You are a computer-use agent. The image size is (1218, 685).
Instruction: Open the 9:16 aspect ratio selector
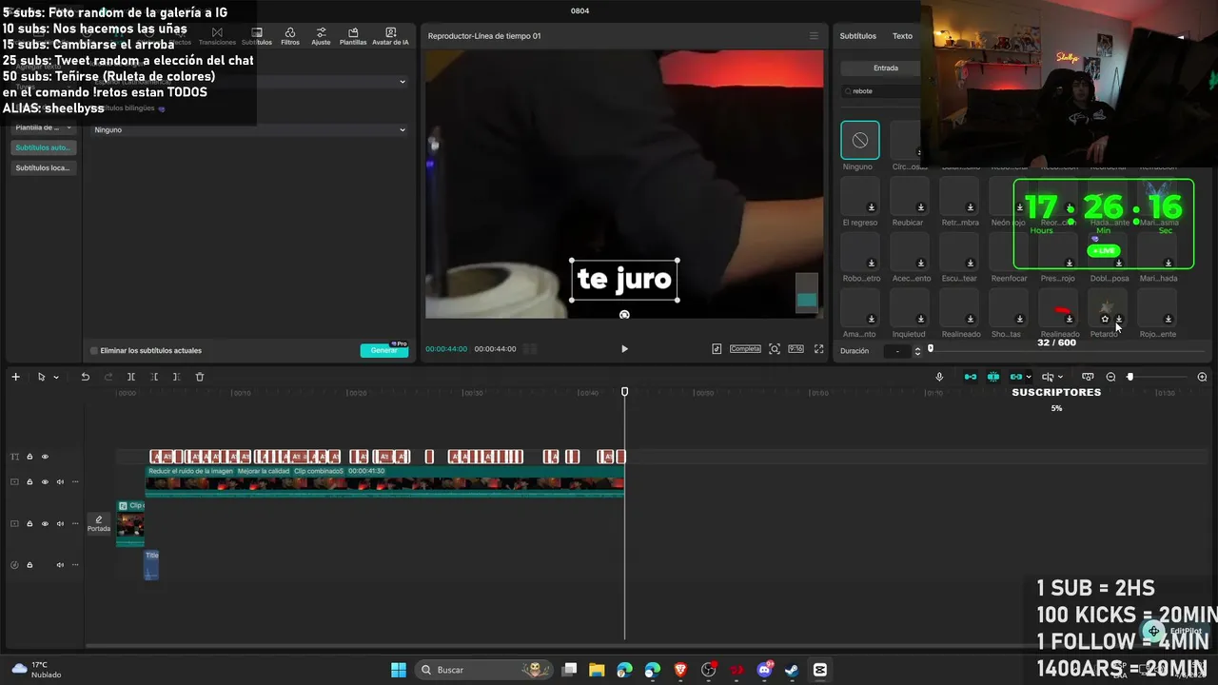796,349
